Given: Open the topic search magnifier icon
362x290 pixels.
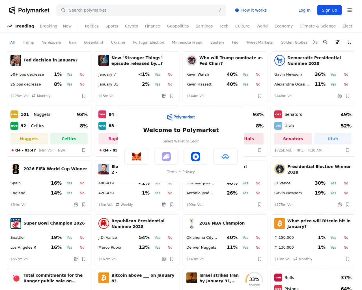Looking at the screenshot, I should 325,42.
